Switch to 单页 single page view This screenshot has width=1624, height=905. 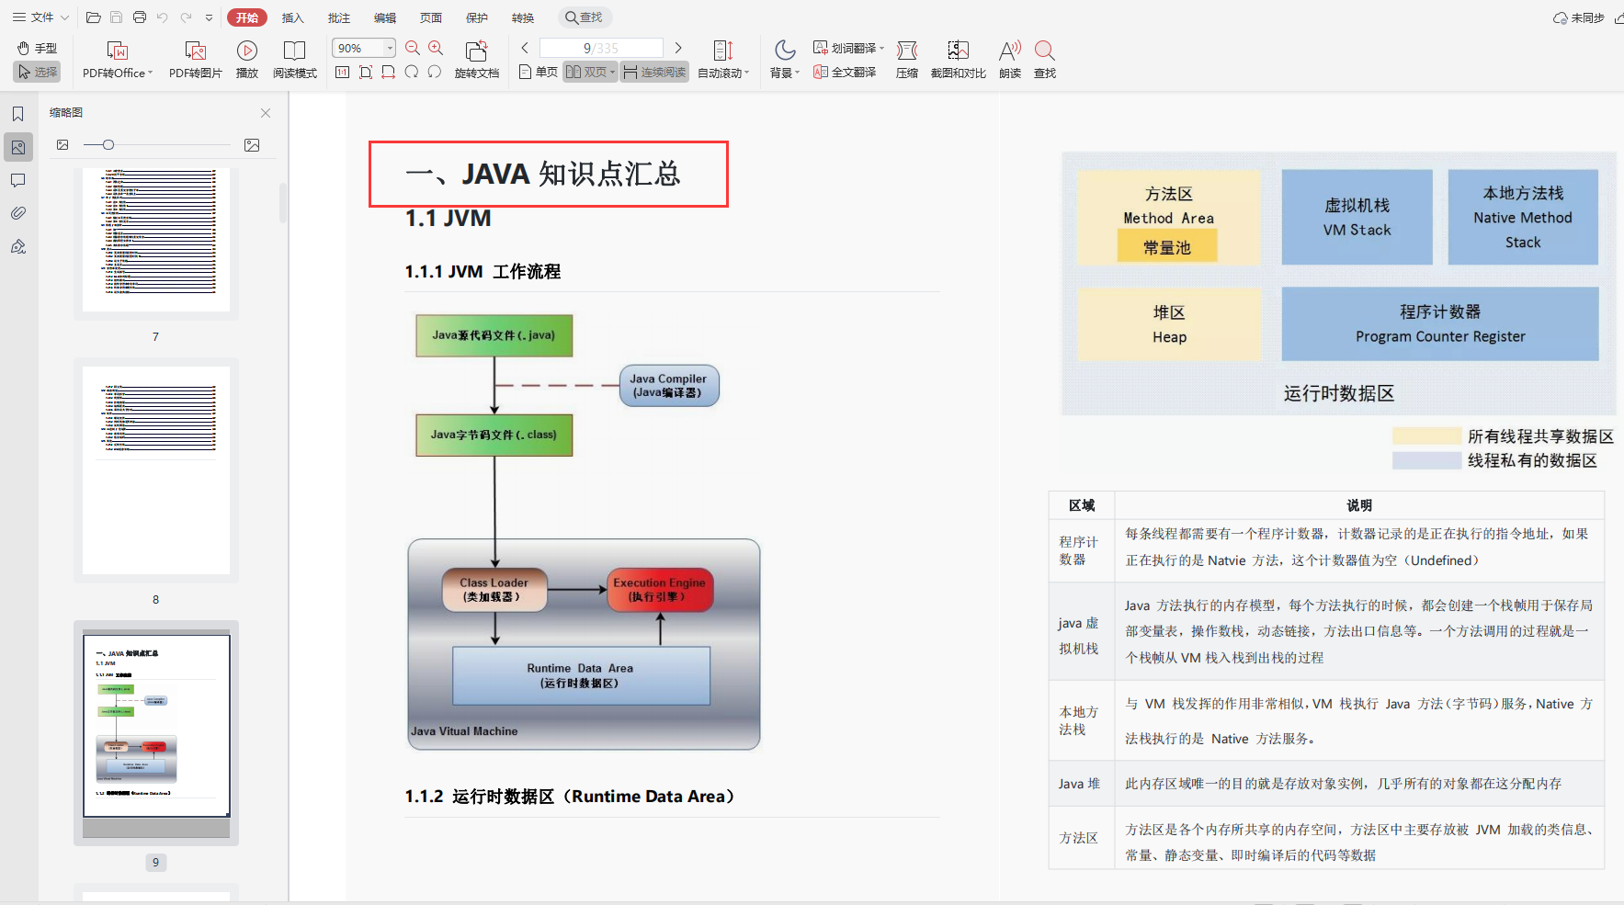pyautogui.click(x=539, y=72)
